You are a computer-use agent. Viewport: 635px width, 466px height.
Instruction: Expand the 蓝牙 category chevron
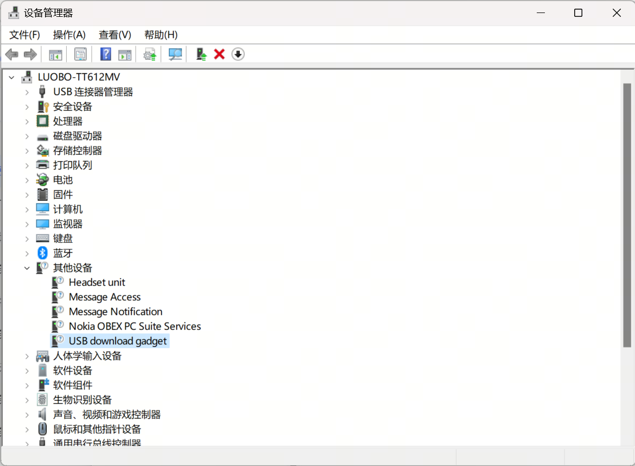click(27, 254)
